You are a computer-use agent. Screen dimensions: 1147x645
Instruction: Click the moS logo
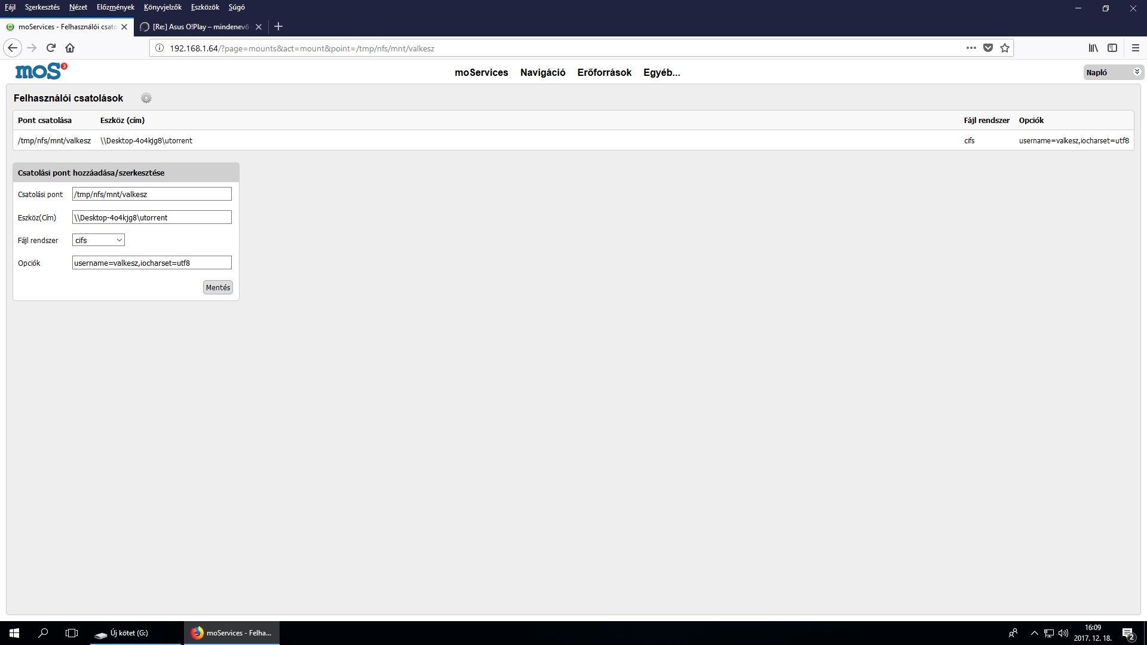(41, 72)
